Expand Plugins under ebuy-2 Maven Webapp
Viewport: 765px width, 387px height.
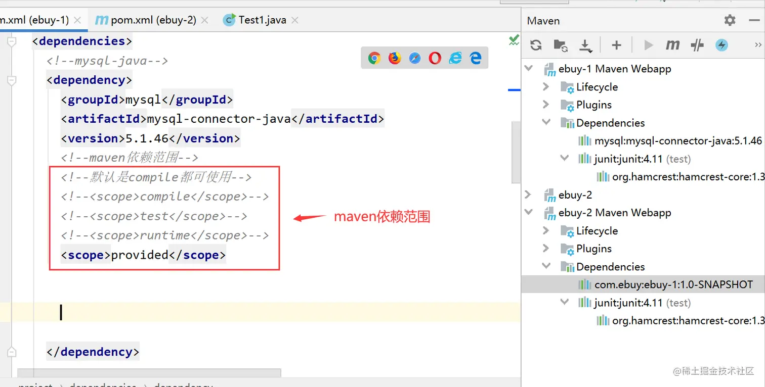546,249
